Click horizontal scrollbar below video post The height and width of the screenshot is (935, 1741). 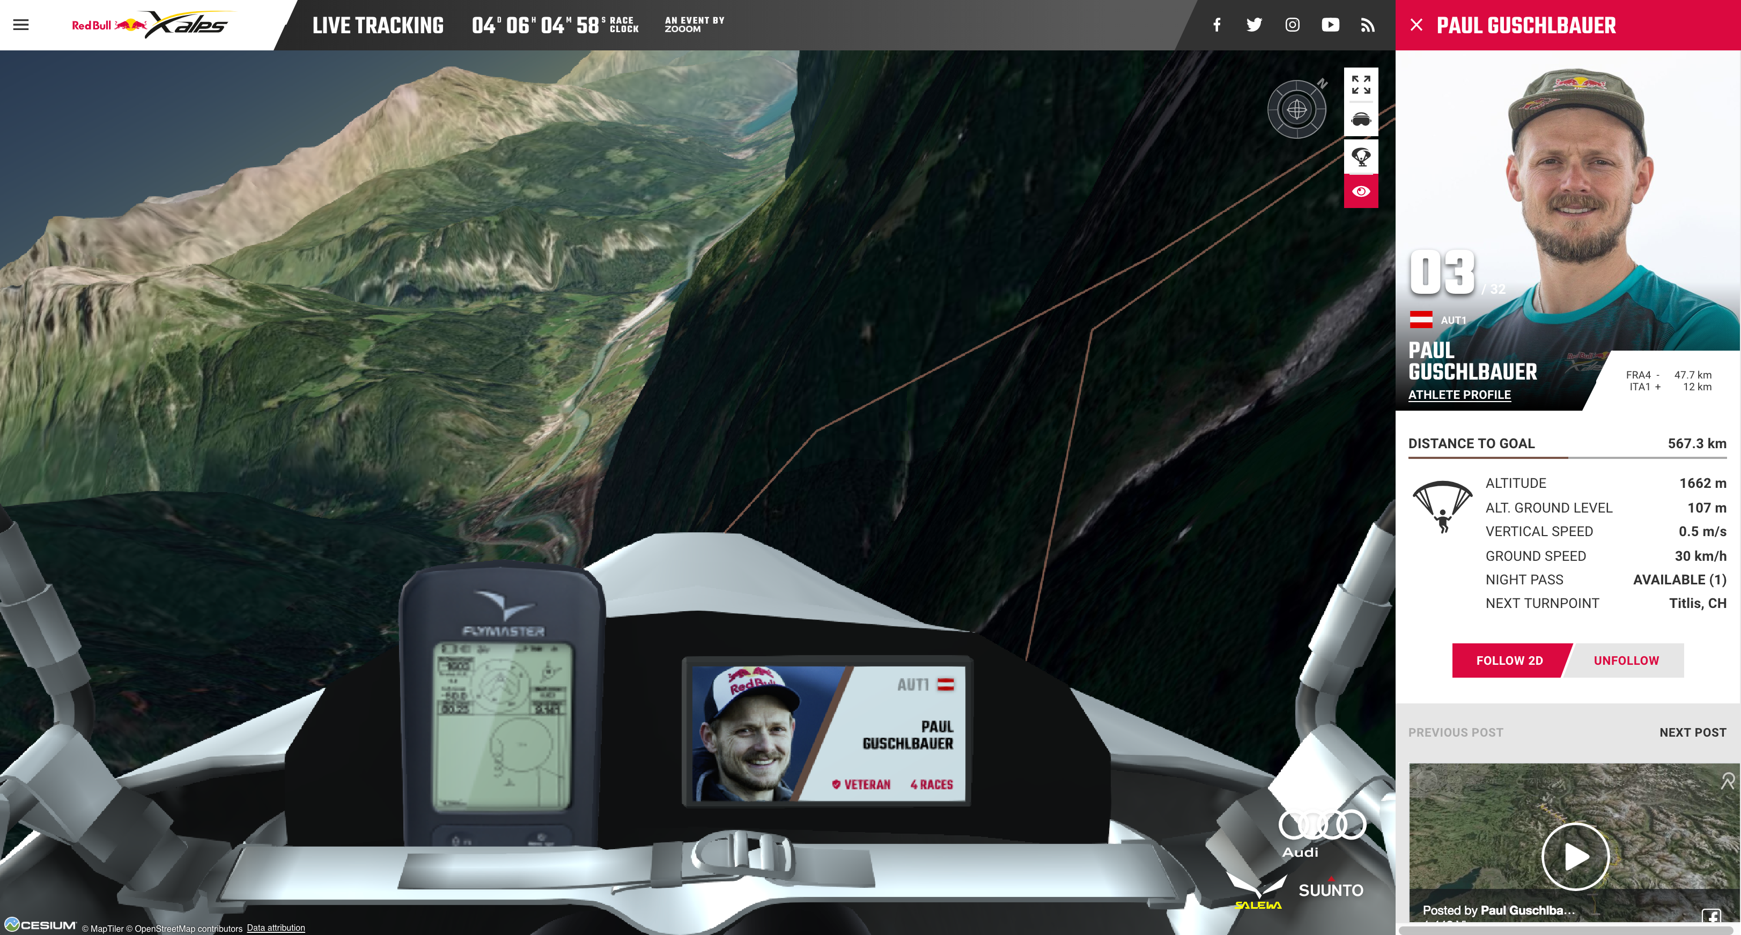tap(1567, 930)
